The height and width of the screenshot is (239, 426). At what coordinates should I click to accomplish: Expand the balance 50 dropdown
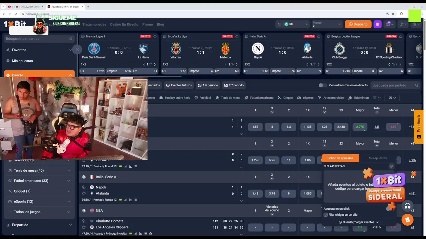[x=296, y=24]
